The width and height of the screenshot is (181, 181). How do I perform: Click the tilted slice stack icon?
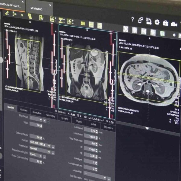tap(30, 16)
